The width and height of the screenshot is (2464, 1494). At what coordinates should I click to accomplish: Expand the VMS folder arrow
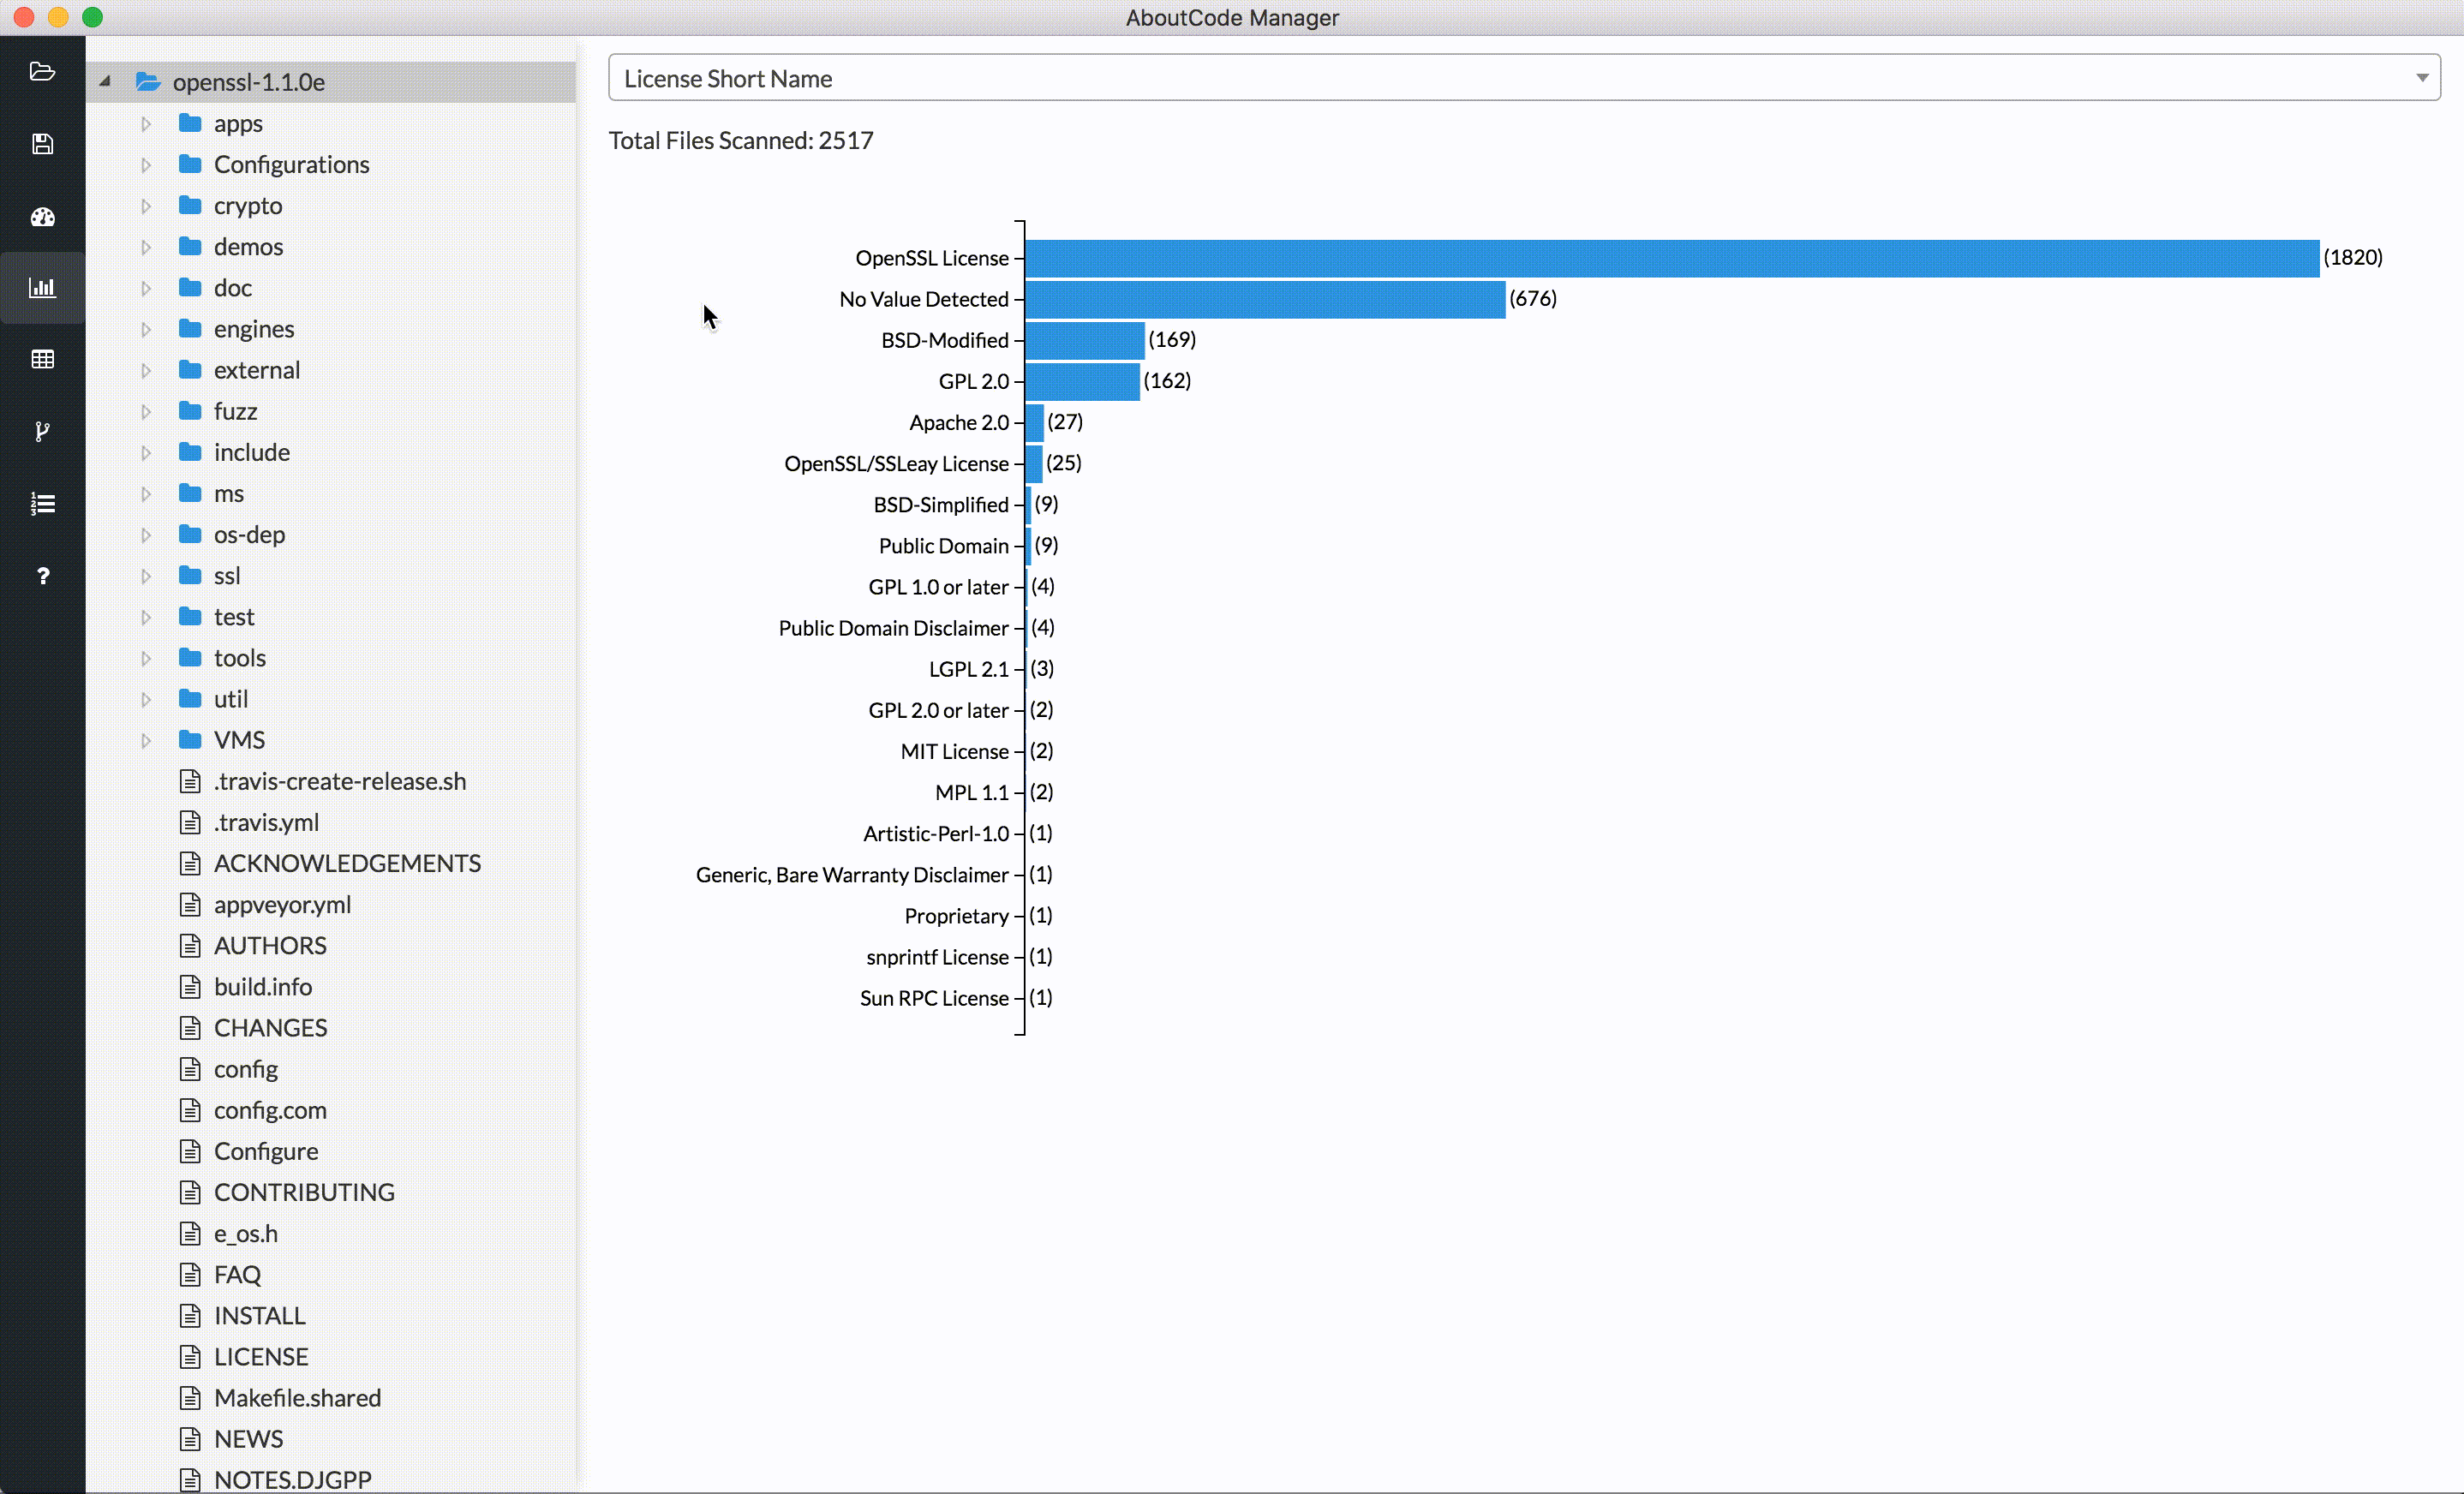click(x=146, y=741)
